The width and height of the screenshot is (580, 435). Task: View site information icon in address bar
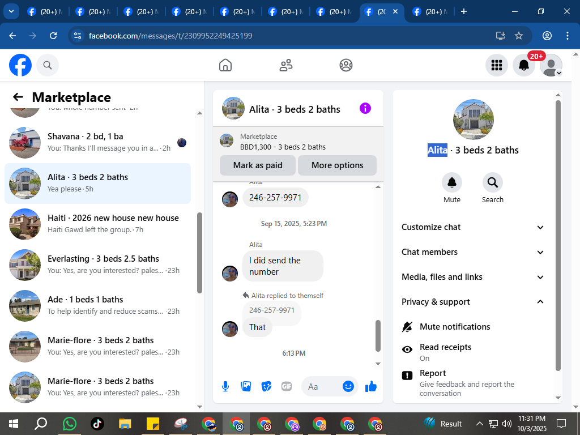tap(78, 36)
